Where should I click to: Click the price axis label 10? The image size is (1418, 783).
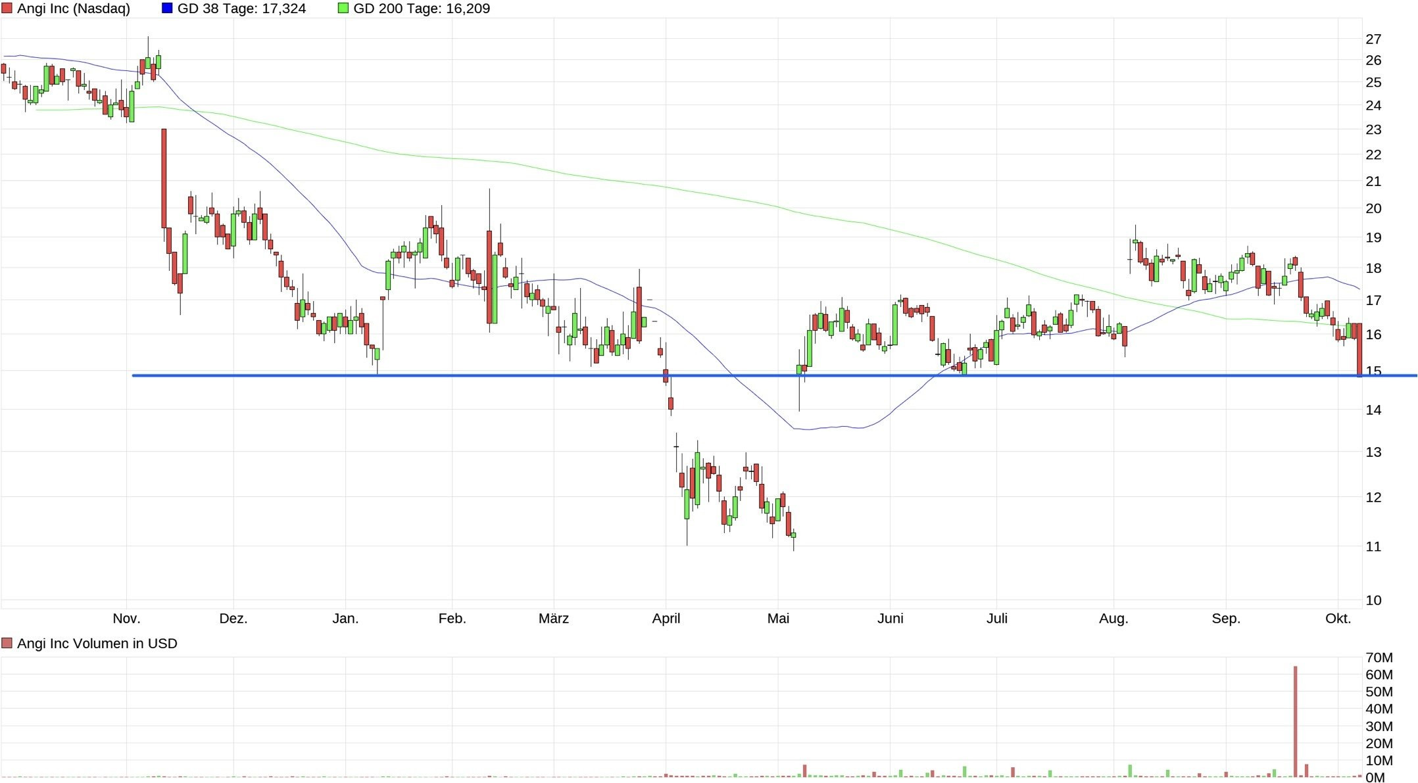pyautogui.click(x=1373, y=600)
